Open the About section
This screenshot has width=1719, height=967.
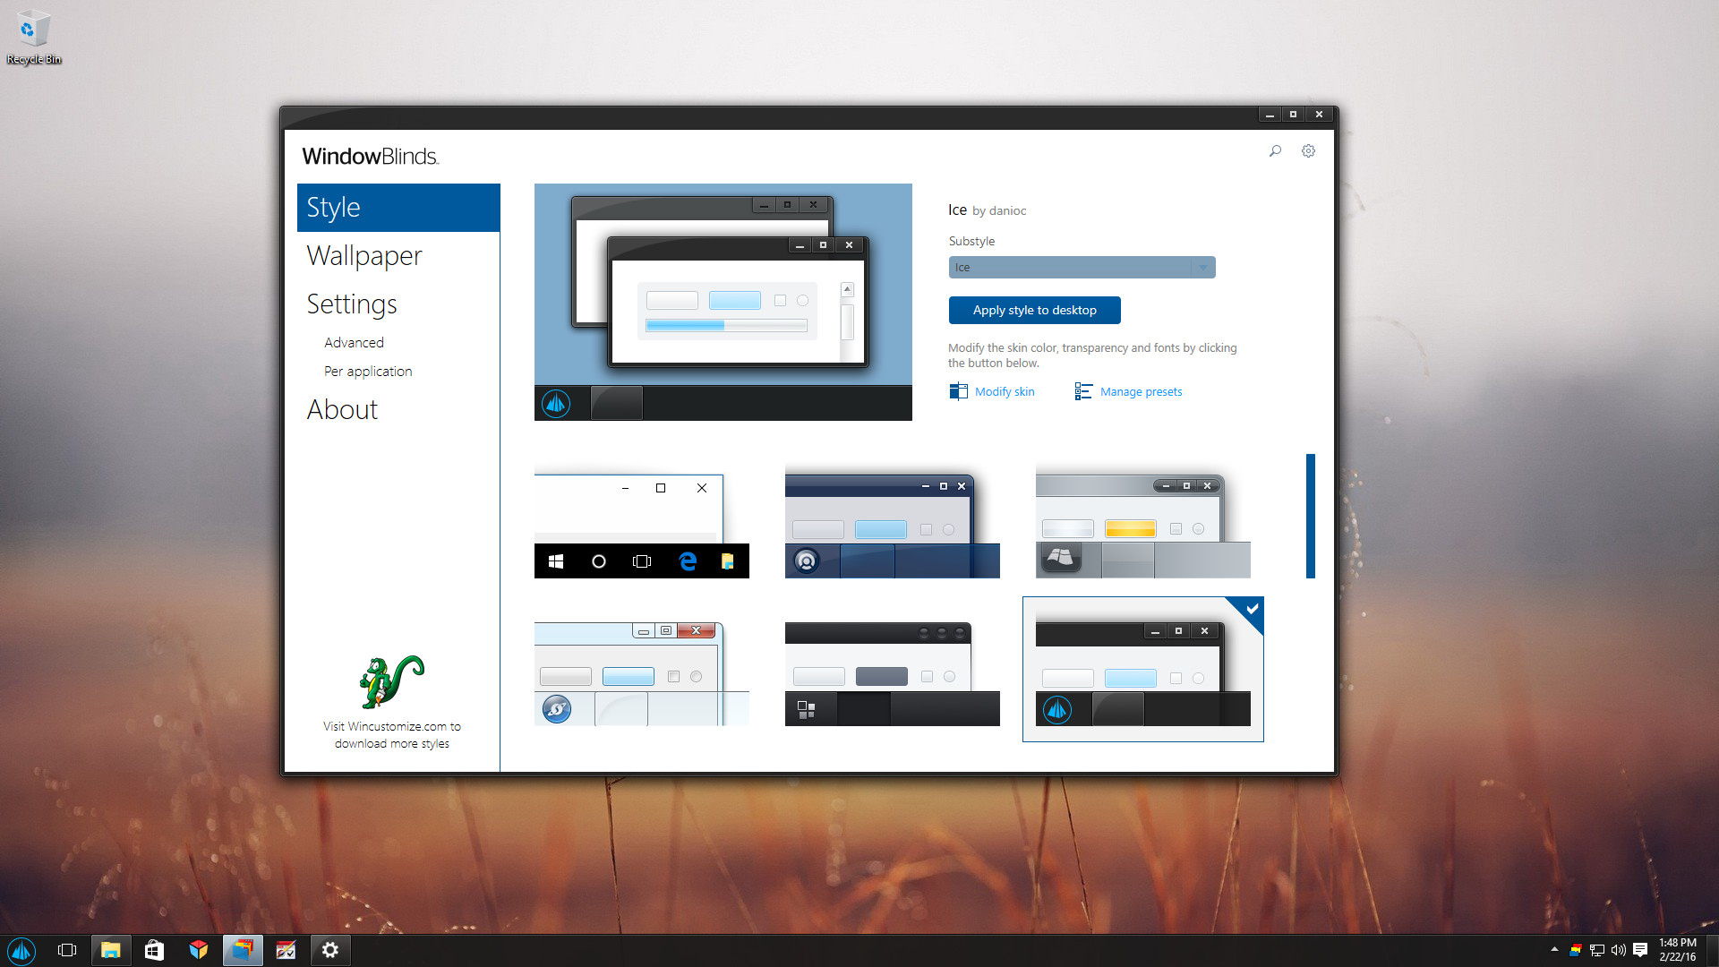[342, 410]
